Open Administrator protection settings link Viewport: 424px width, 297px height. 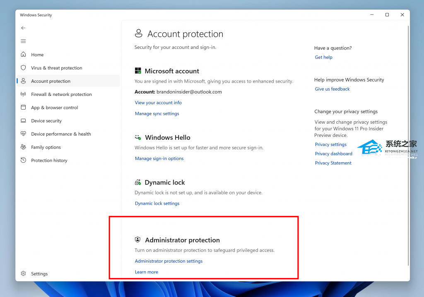169,261
